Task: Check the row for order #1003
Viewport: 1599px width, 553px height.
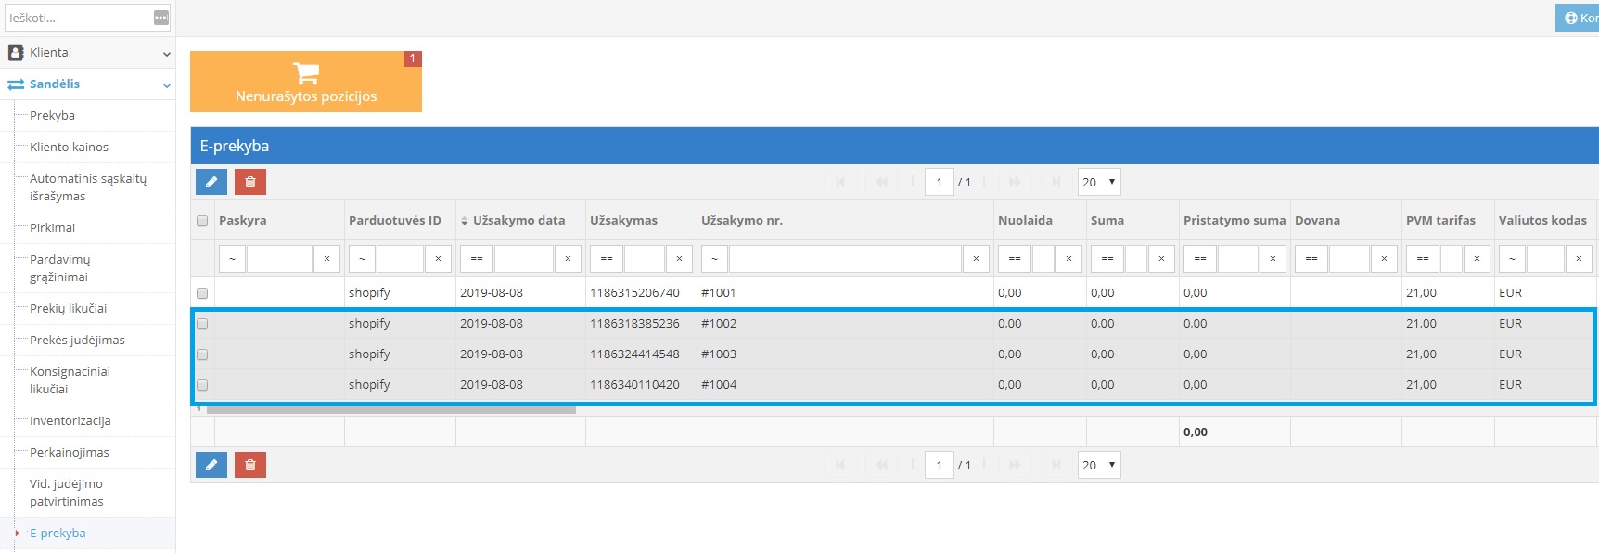Action: [x=202, y=354]
